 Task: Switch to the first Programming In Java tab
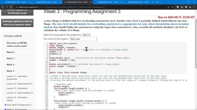click(x=16, y=2)
